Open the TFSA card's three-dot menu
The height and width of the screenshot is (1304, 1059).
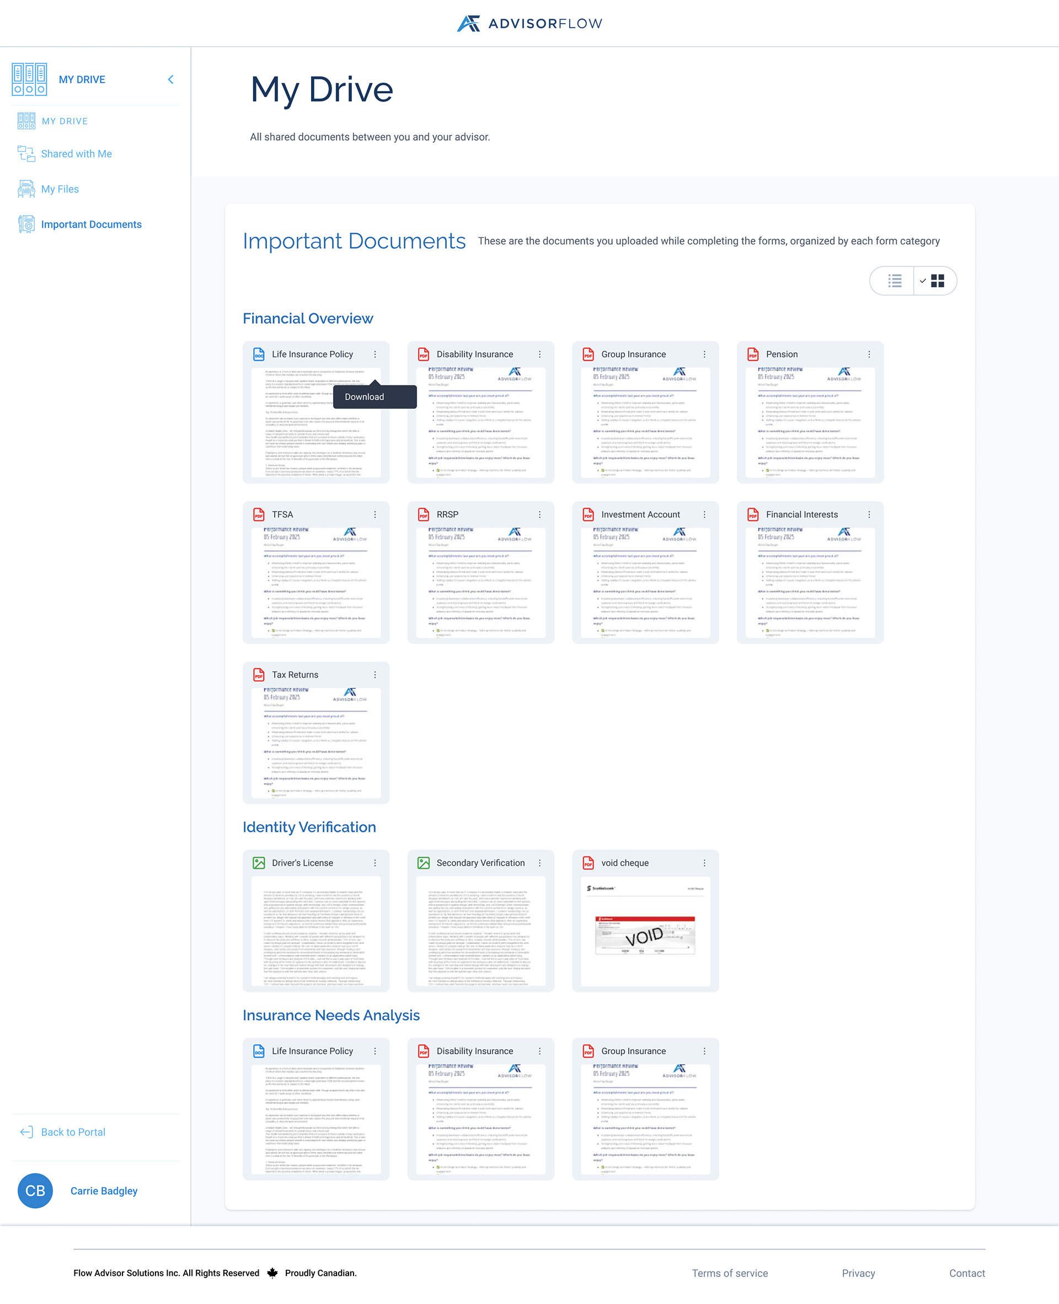(375, 514)
